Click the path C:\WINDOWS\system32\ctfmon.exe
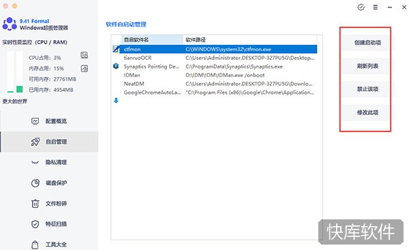409x250 pixels. (x=228, y=49)
